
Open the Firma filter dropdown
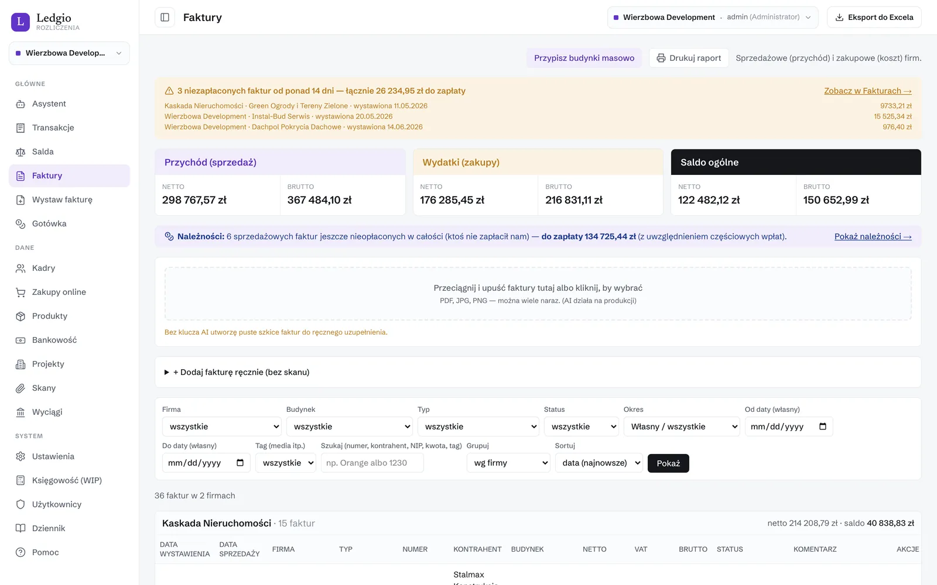click(x=222, y=426)
